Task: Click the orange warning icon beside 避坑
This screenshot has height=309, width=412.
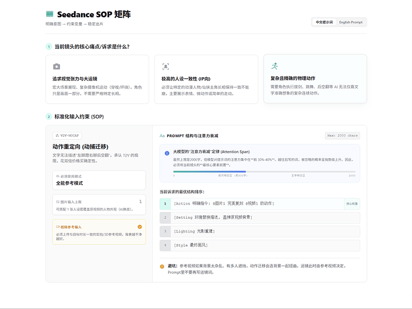Action: point(162,266)
